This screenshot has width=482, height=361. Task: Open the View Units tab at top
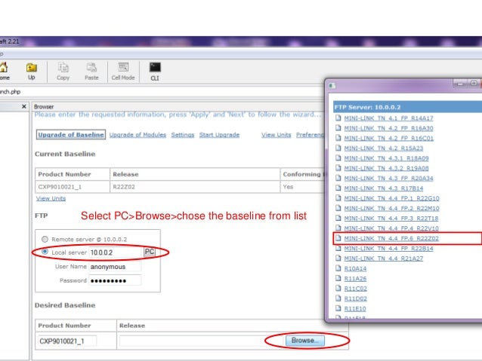coord(276,135)
